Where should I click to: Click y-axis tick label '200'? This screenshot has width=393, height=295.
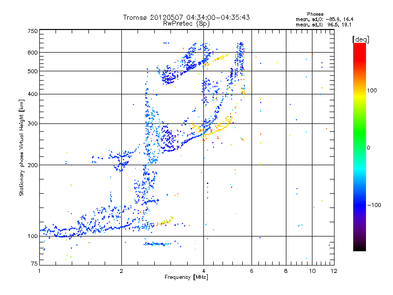[33, 165]
